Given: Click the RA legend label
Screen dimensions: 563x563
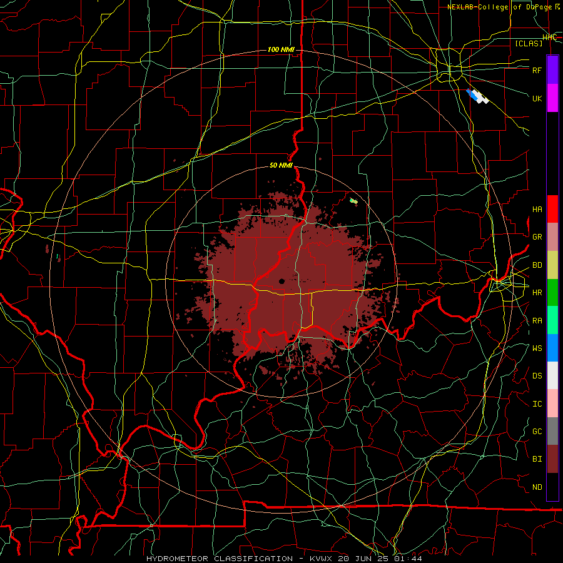Looking at the screenshot, I should (x=537, y=321).
